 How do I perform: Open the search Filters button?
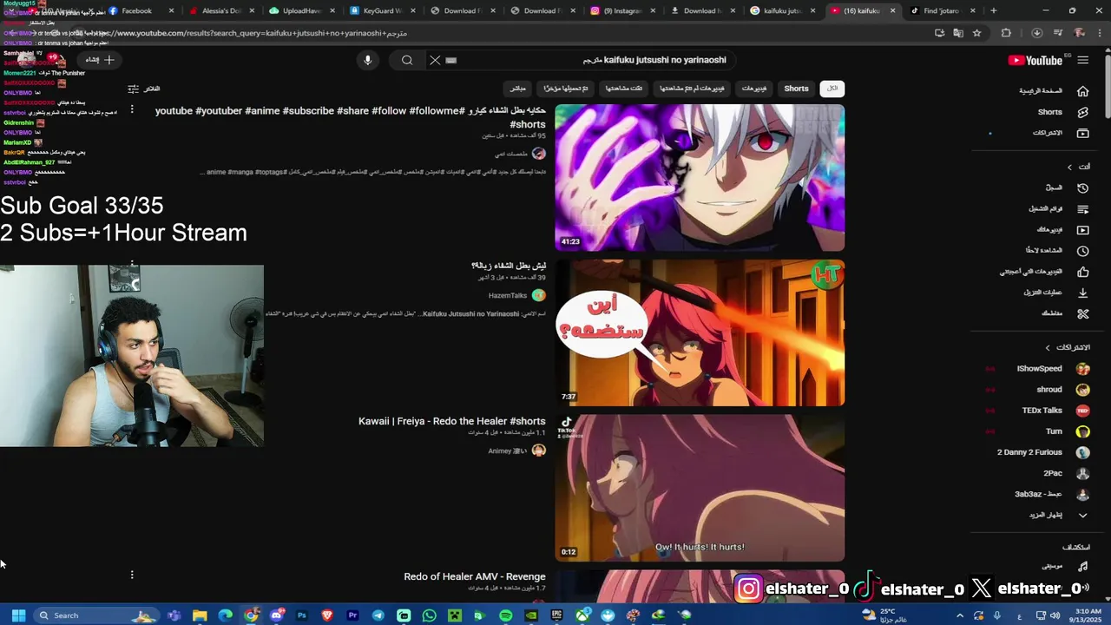143,89
